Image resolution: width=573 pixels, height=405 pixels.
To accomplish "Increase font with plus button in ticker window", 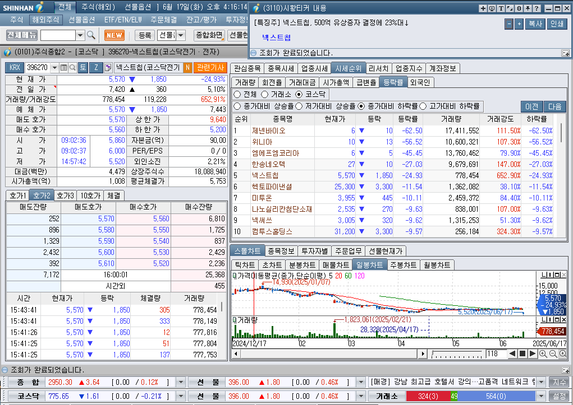I will [x=519, y=24].
